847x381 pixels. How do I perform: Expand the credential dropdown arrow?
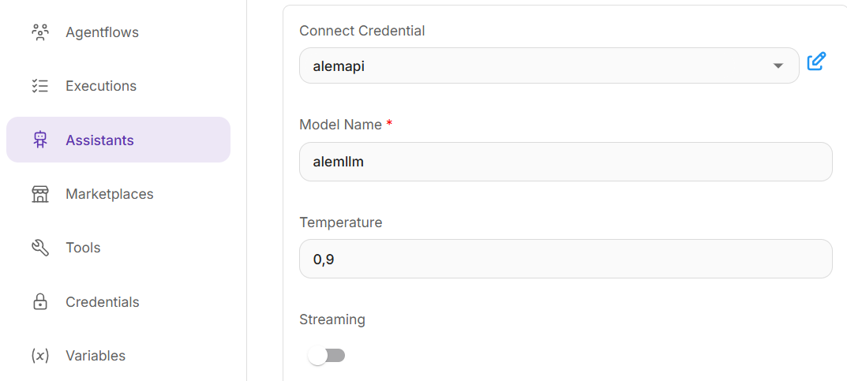(x=778, y=66)
